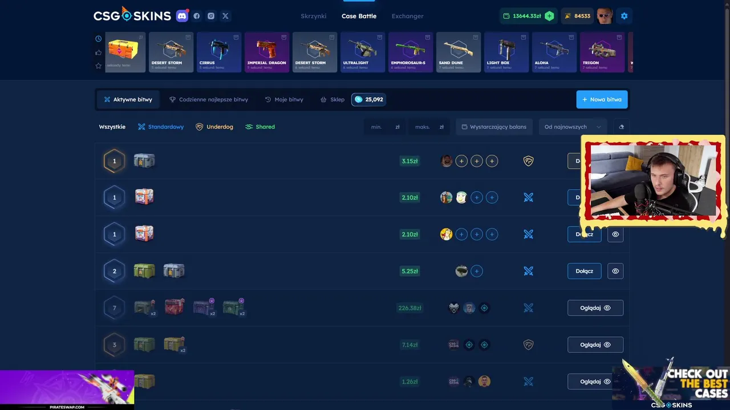The height and width of the screenshot is (410, 730).
Task: Open the Instagram icon in header
Action: [211, 16]
